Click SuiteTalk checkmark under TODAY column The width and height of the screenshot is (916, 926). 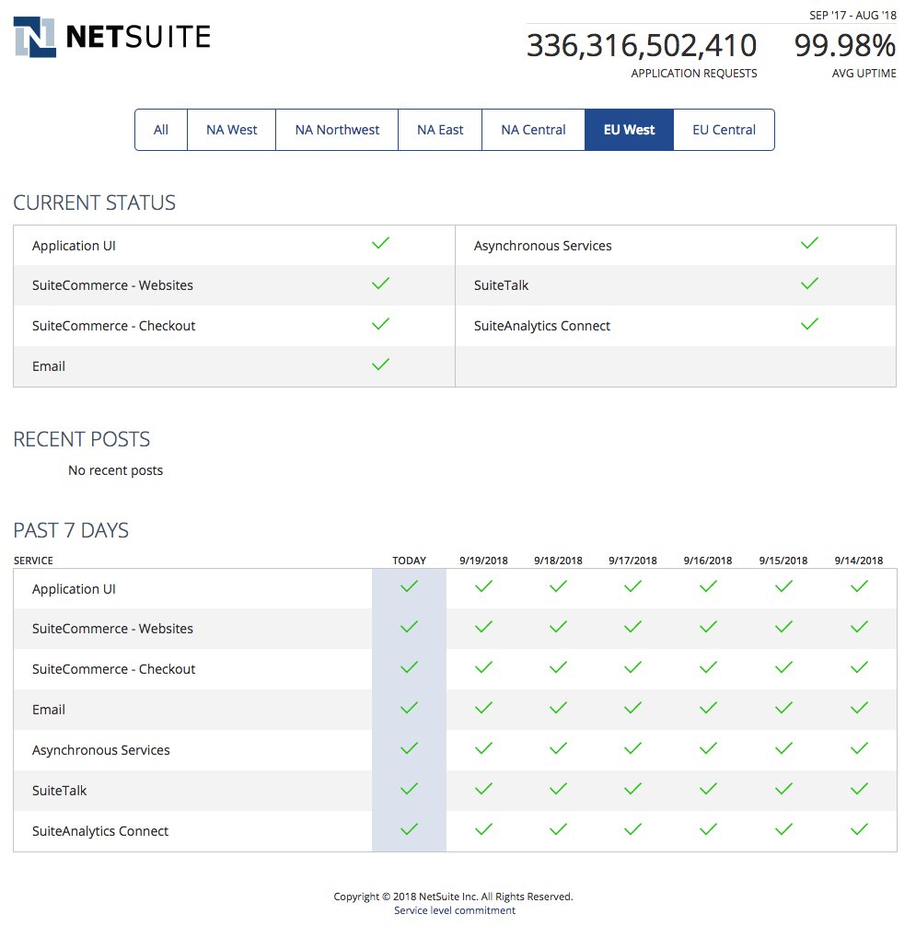[x=410, y=789]
